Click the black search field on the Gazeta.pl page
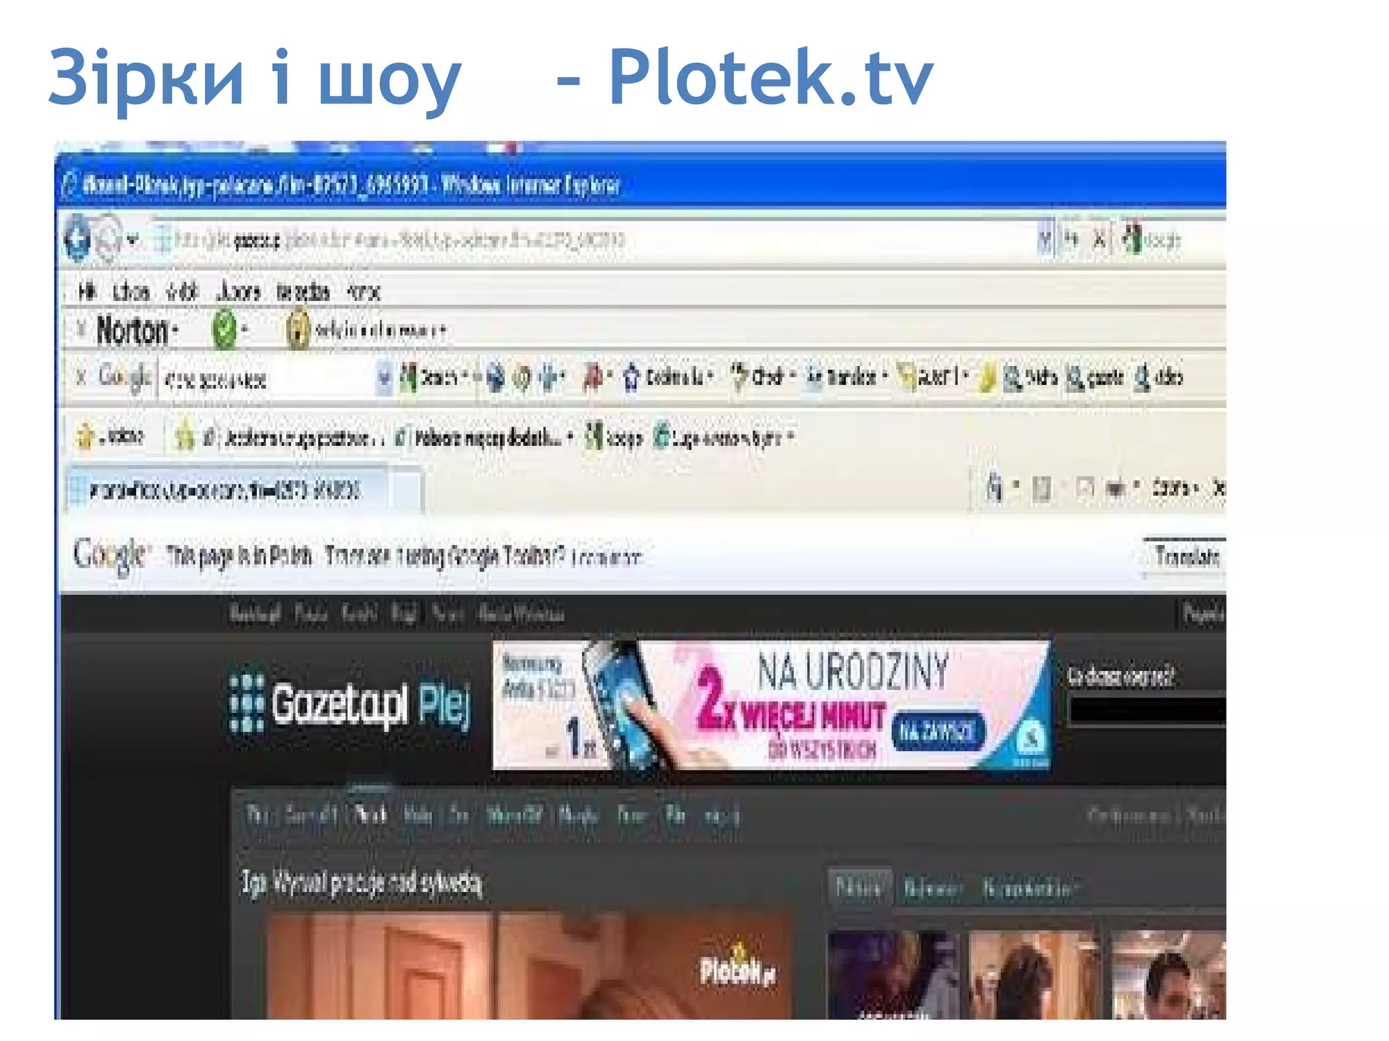Viewport: 1389px width, 1041px height. tap(1148, 711)
